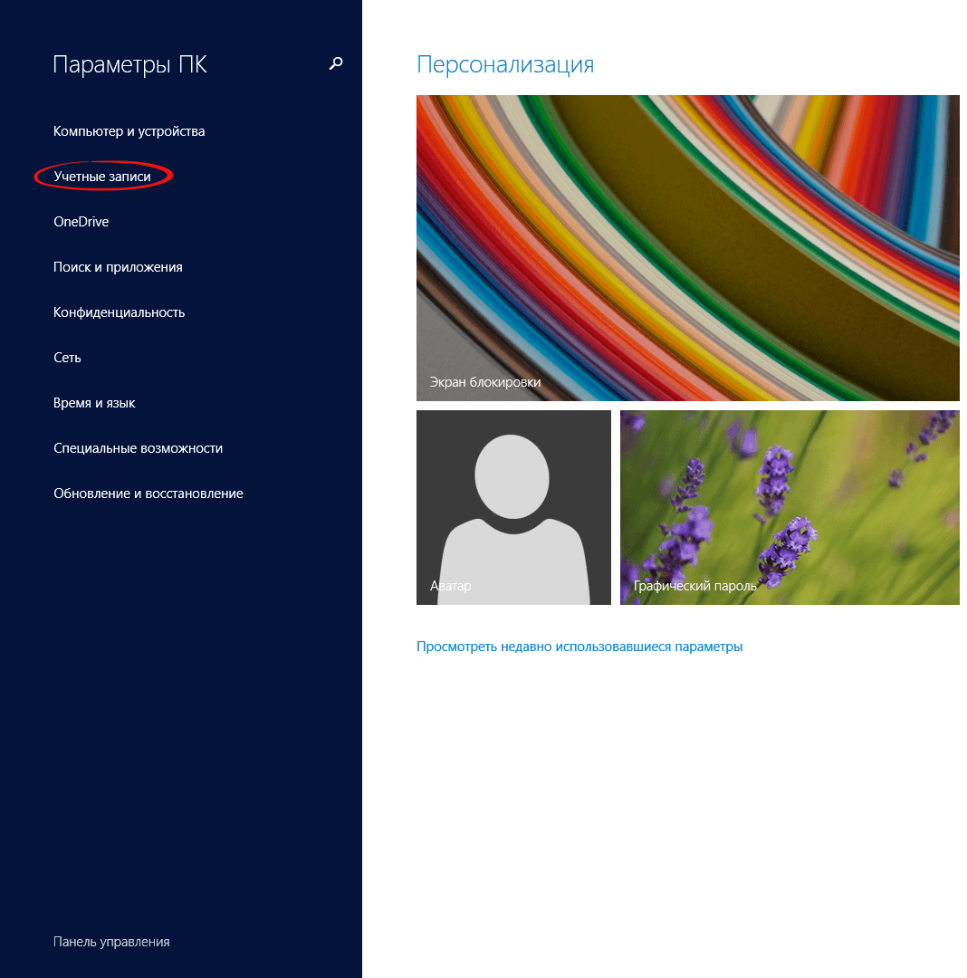Click the search magnifier icon
The image size is (967, 978).
pos(336,63)
